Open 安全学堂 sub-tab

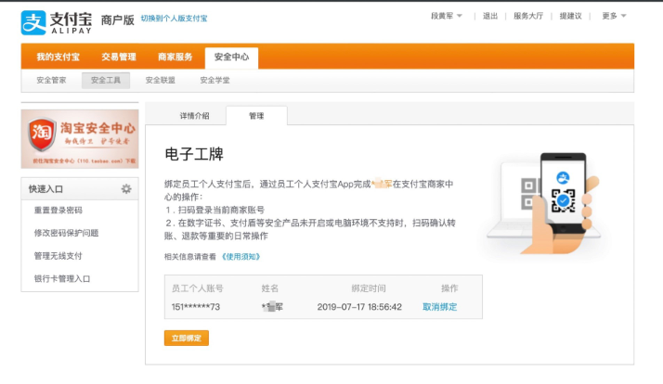click(214, 81)
